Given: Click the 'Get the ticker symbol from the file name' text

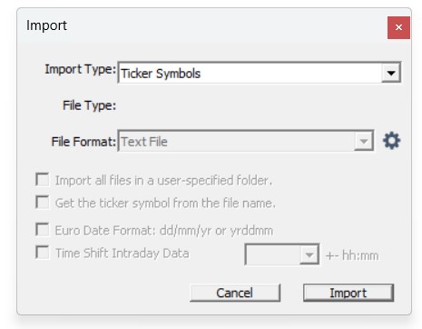Looking at the screenshot, I should click(165, 203).
